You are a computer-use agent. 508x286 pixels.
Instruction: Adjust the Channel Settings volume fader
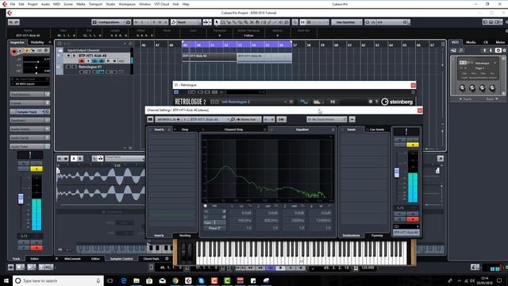397,172
